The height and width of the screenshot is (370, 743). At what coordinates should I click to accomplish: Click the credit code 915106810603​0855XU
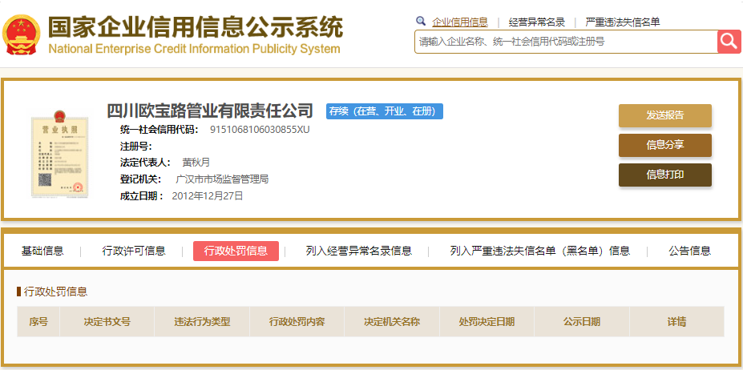(x=260, y=129)
